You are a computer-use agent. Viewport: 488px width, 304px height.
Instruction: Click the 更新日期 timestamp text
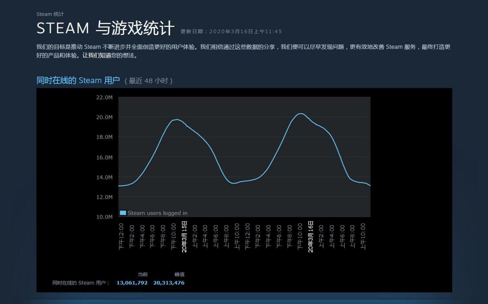click(x=231, y=32)
